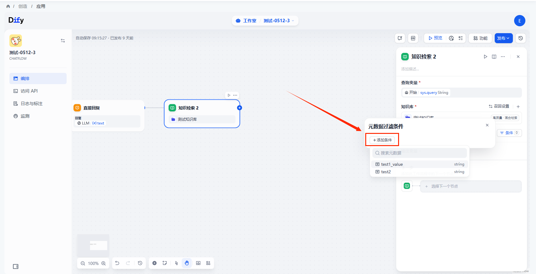Click the 高质量·混合检索 tag
The width and height of the screenshot is (536, 274).
pos(505,118)
